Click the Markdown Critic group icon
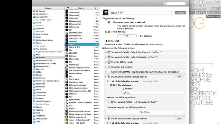 [34, 63]
